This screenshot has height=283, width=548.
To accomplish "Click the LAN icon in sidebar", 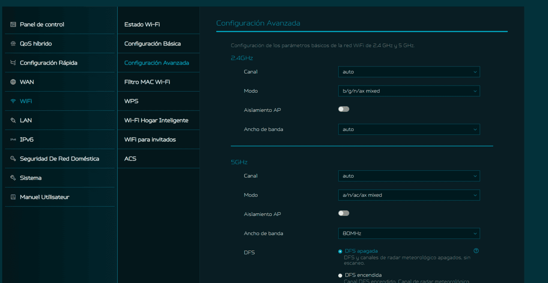I will pos(13,120).
